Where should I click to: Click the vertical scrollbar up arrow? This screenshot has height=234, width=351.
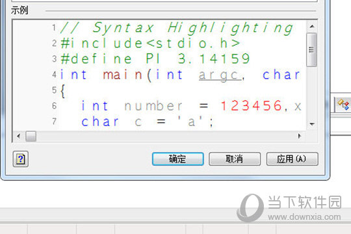[x=312, y=27]
